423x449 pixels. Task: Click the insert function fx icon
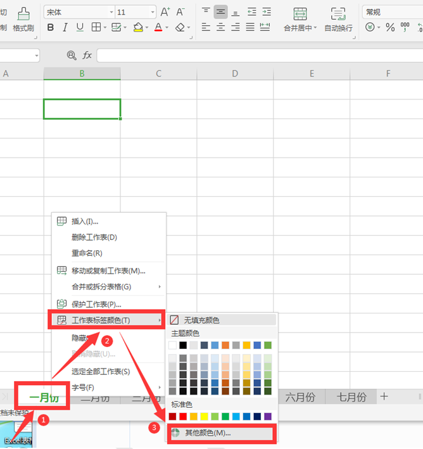click(87, 55)
